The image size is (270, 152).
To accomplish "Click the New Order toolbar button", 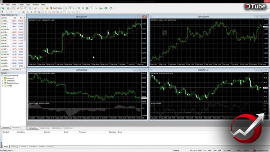I will [39, 8].
